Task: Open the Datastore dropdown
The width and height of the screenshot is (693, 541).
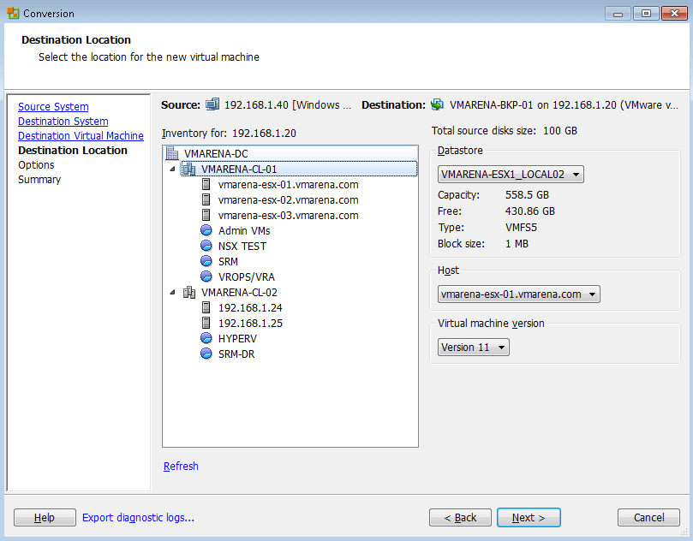Action: click(x=511, y=175)
